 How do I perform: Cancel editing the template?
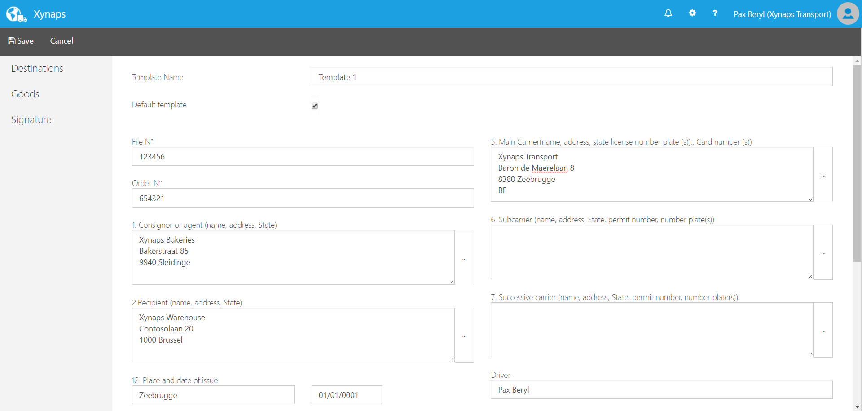[62, 41]
